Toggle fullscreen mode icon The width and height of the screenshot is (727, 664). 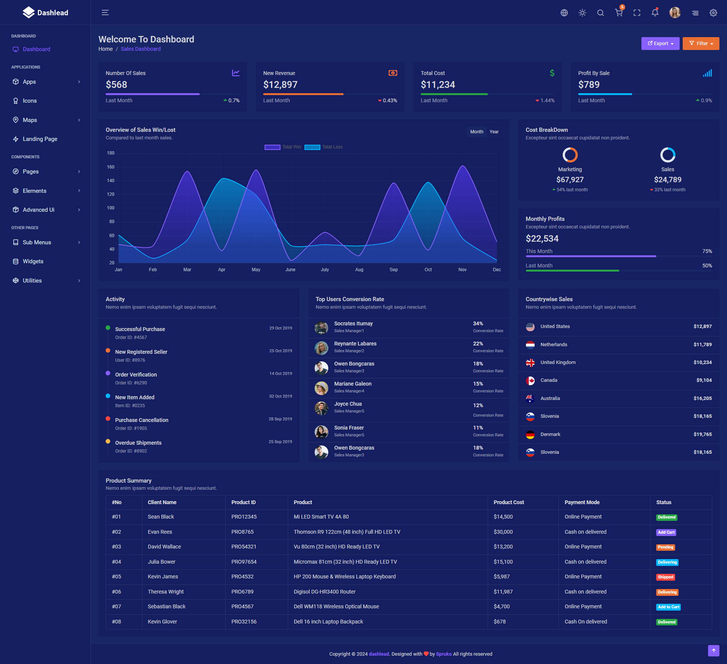(637, 13)
